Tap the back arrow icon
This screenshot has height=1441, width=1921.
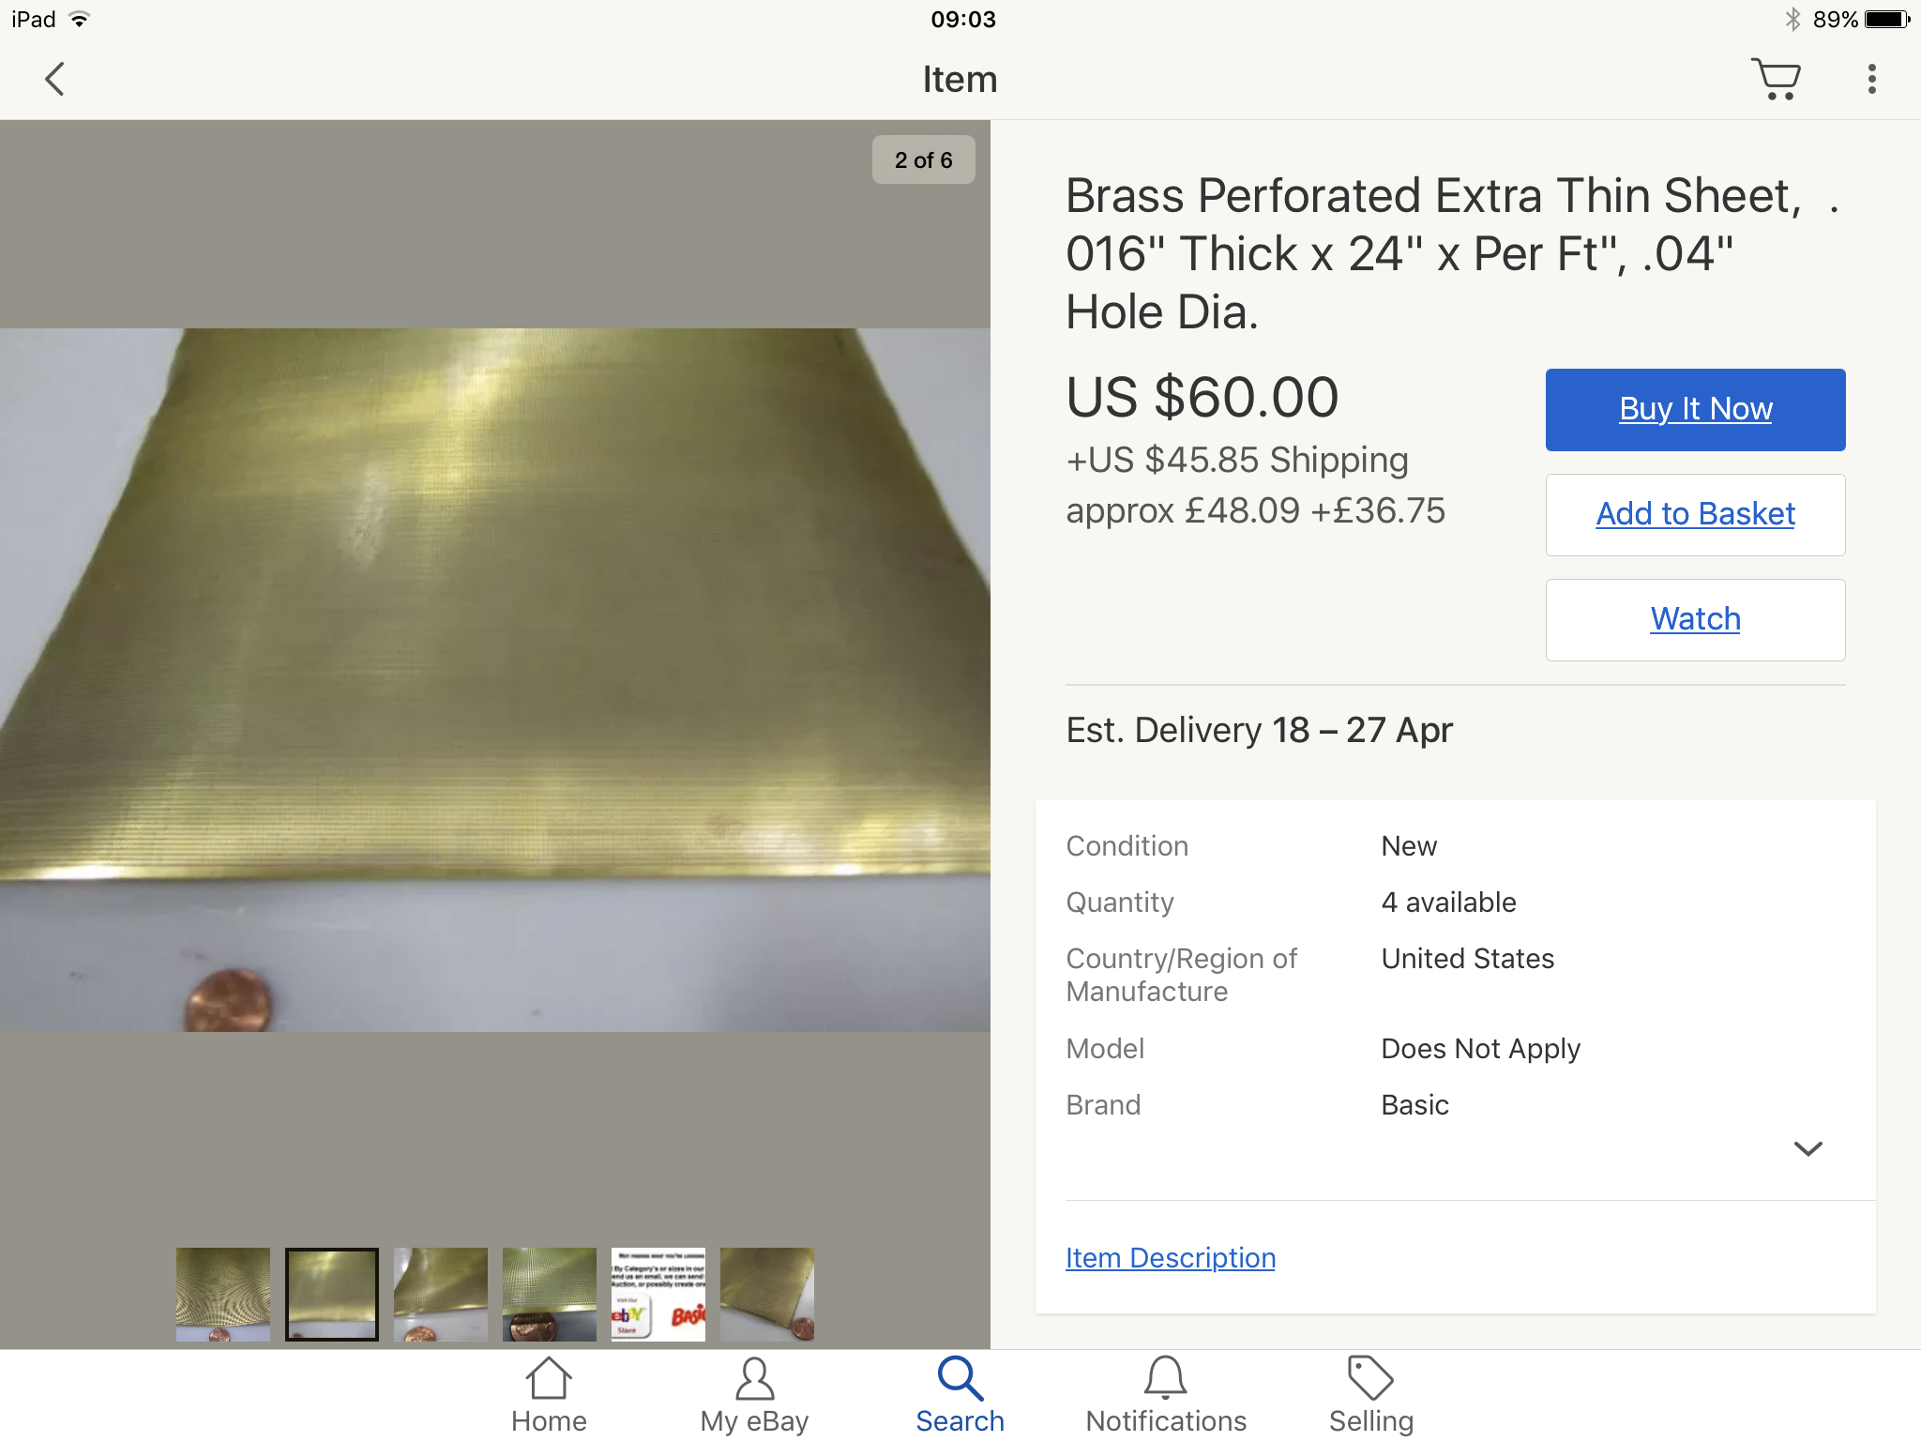(55, 80)
